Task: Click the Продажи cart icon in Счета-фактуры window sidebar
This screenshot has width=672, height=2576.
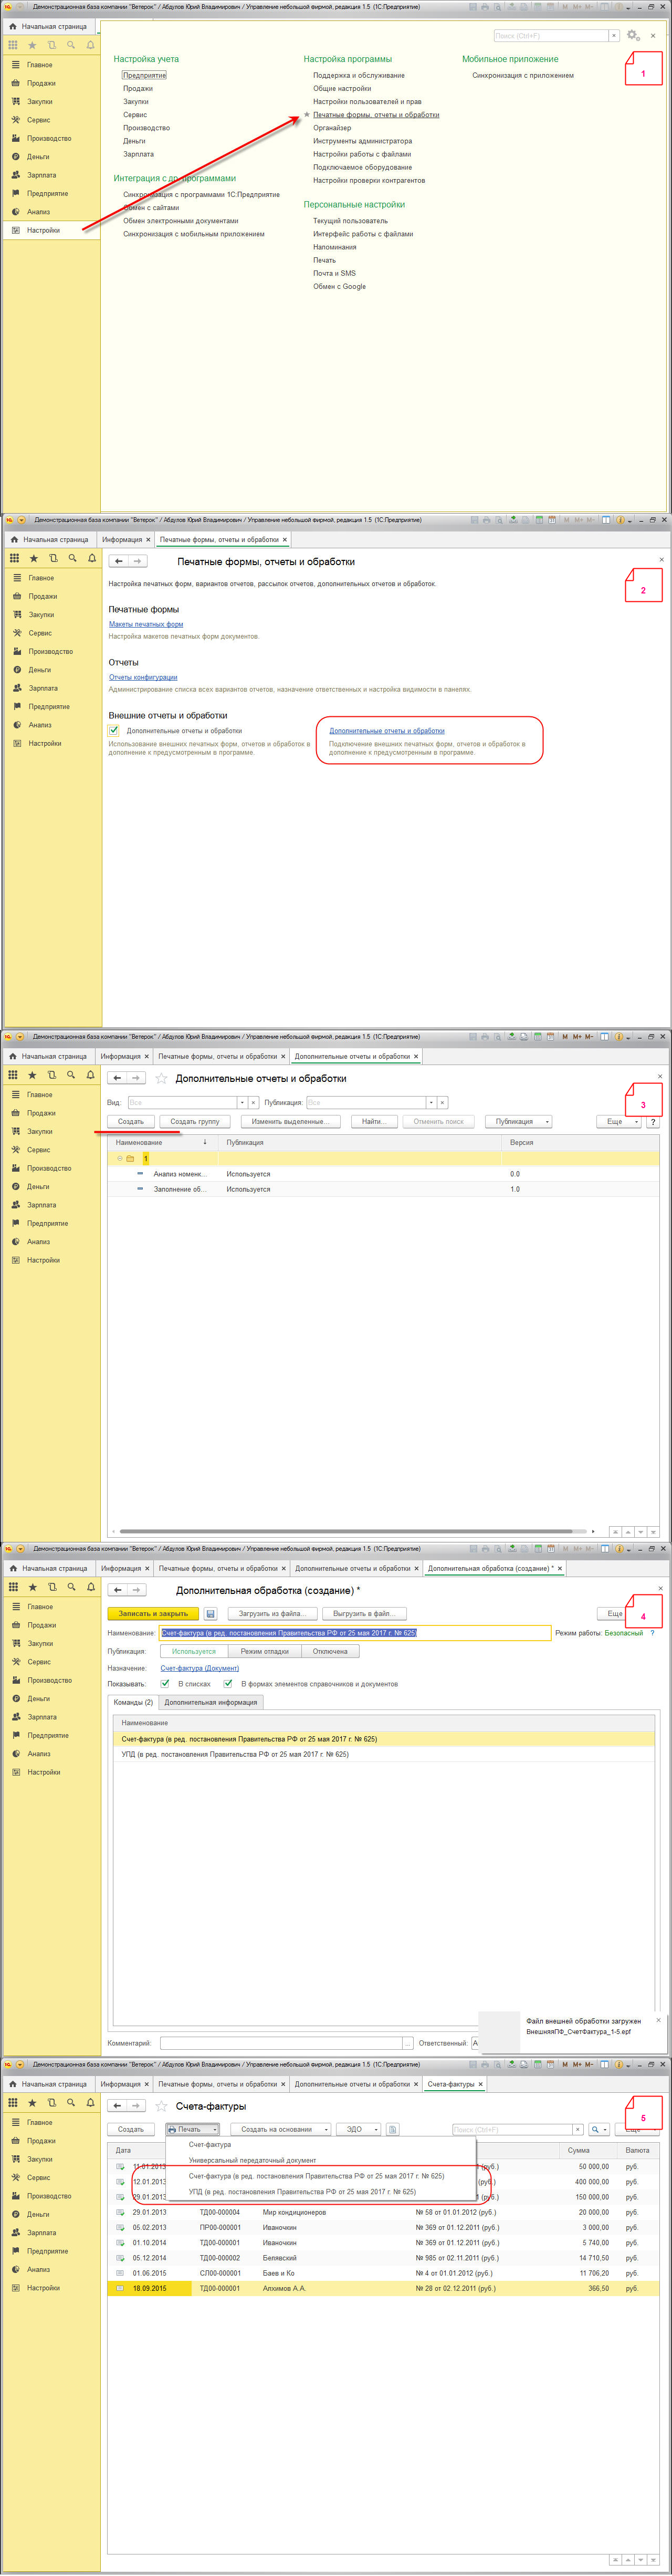Action: tap(15, 2141)
